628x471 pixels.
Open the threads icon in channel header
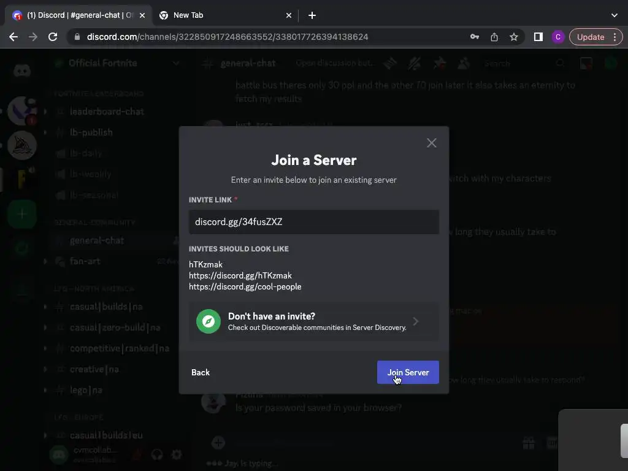pyautogui.click(x=389, y=63)
